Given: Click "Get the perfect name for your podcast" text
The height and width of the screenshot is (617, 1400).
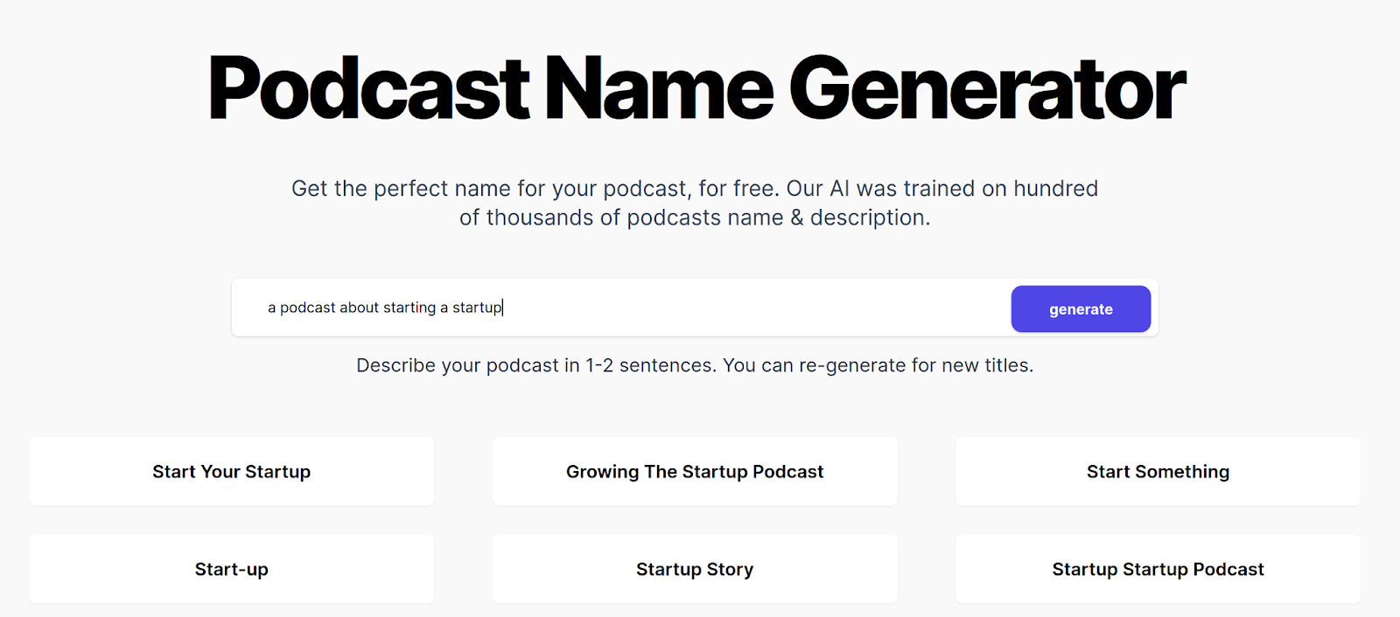Looking at the screenshot, I should click(490, 189).
